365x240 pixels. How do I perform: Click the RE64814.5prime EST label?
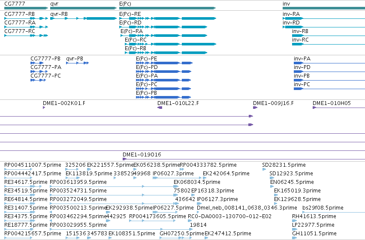[x=26, y=200]
